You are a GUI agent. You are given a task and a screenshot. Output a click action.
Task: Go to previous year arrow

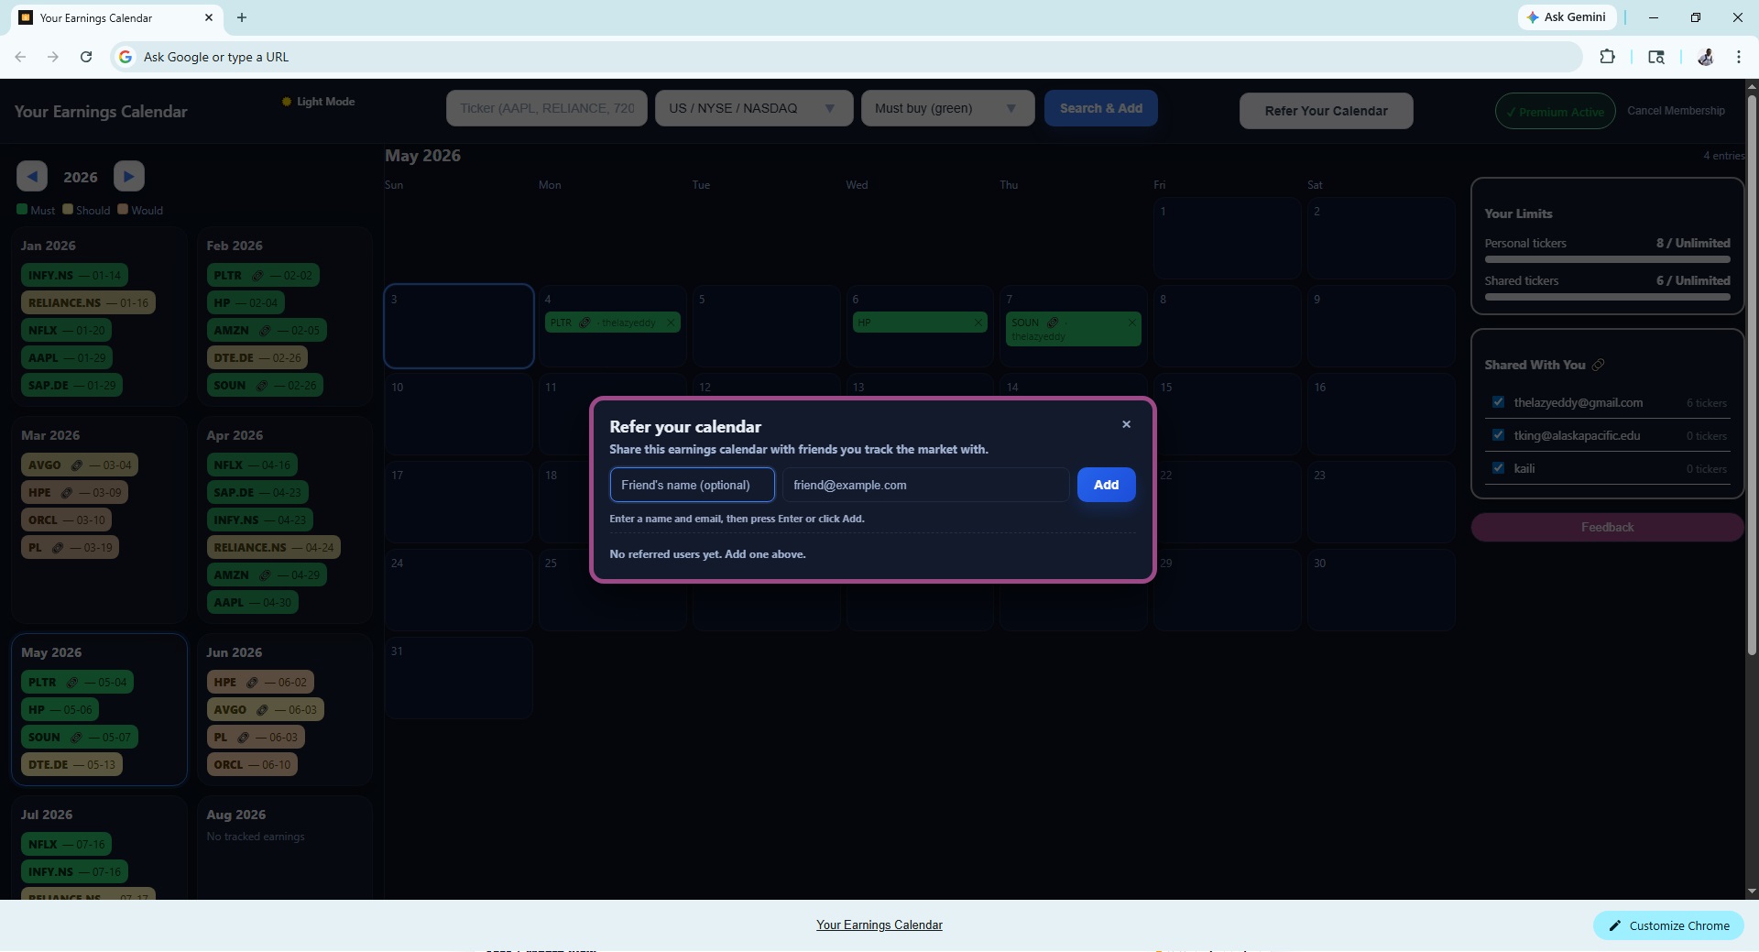click(32, 176)
